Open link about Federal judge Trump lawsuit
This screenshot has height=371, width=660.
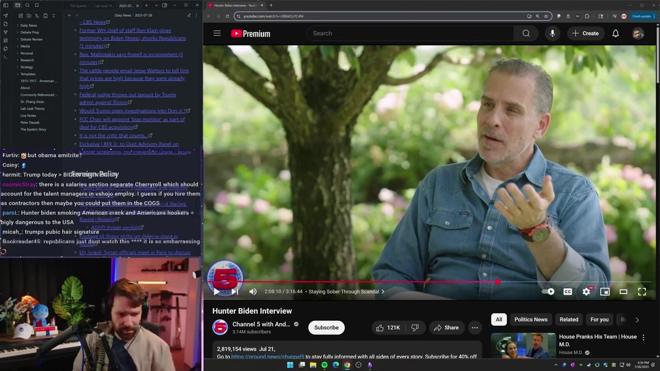[127, 98]
